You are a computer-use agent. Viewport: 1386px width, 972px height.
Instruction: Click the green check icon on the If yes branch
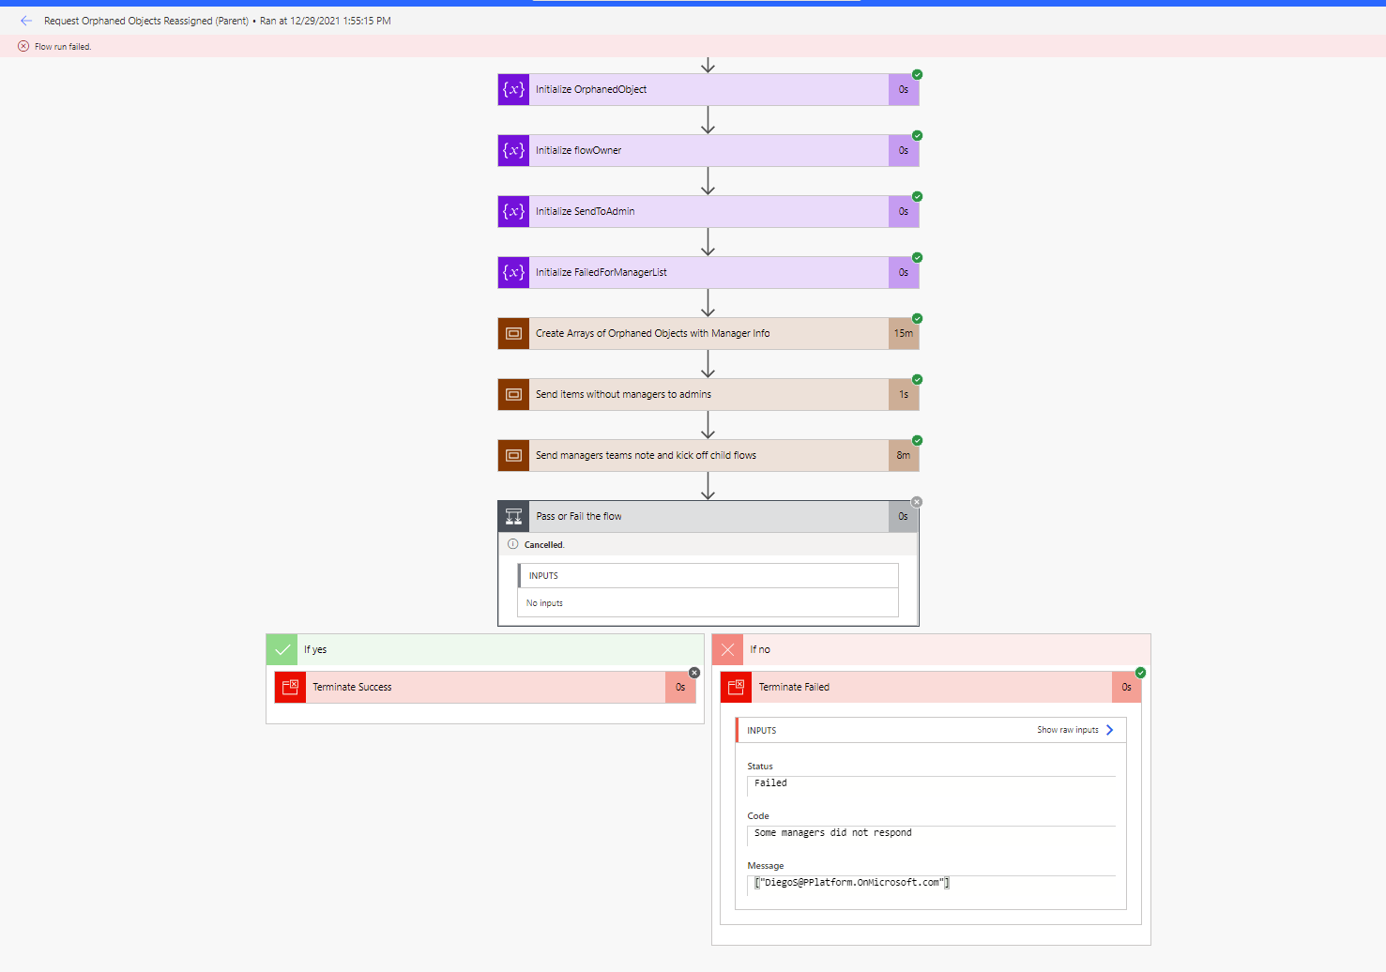(282, 648)
